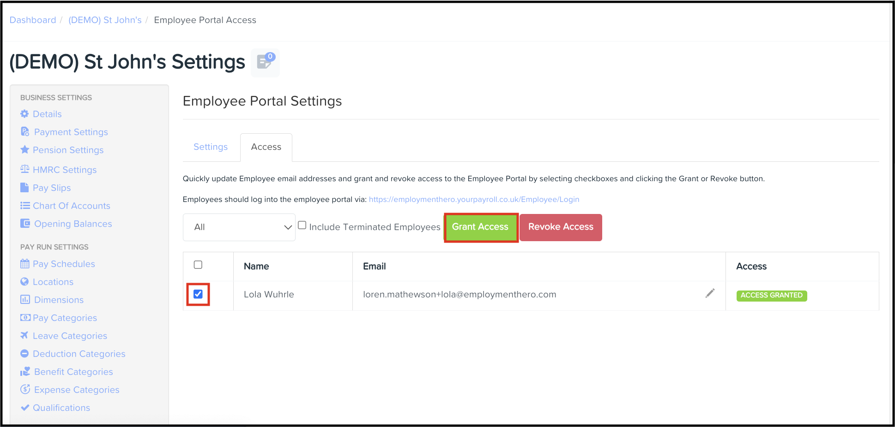The image size is (895, 427).
Task: Click the airplane icon for Leave Categories
Action: [24, 335]
